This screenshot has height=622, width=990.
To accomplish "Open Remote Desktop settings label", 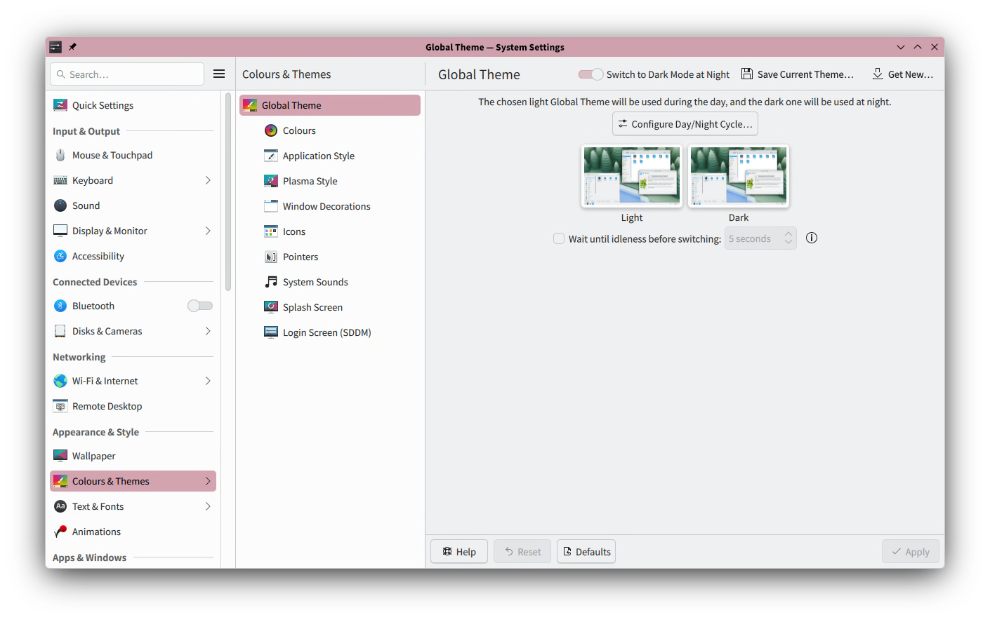I will 107,406.
